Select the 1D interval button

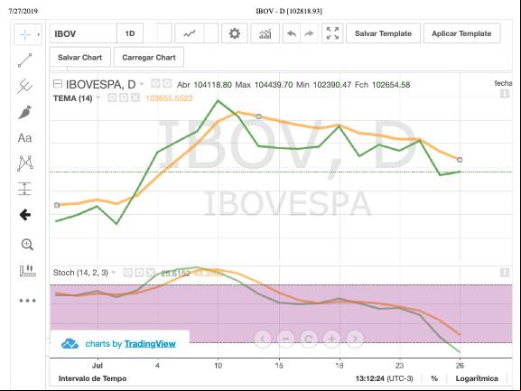click(130, 33)
